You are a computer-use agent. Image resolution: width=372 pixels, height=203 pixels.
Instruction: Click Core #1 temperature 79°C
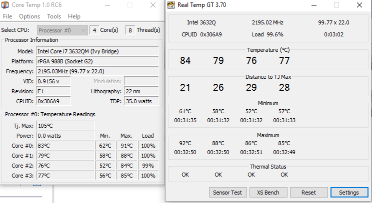pos(65,156)
